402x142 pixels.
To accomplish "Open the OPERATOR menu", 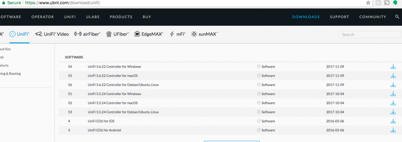I will point(42,17).
